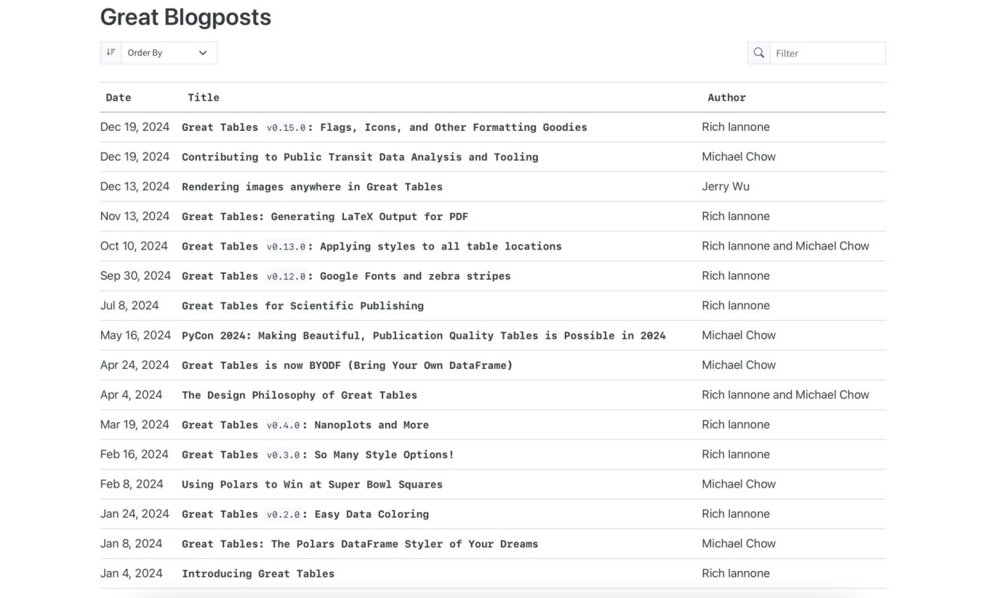
Task: Click author 'Michael Chow' in the Public Transit row
Action: click(x=739, y=156)
